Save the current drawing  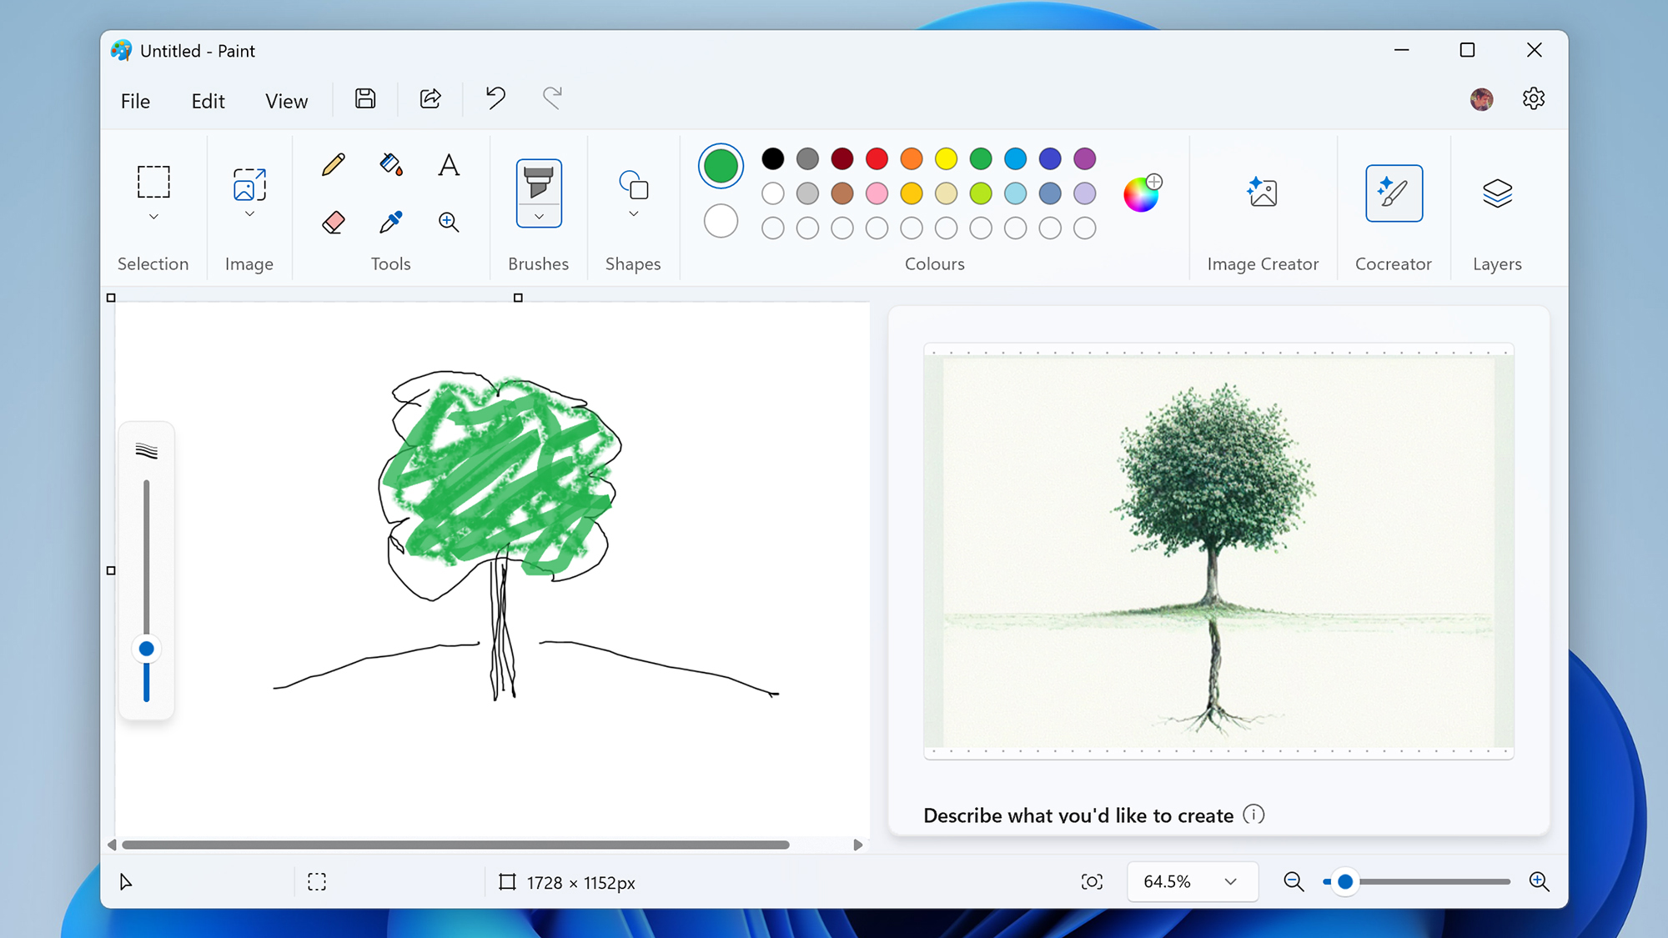tap(364, 98)
